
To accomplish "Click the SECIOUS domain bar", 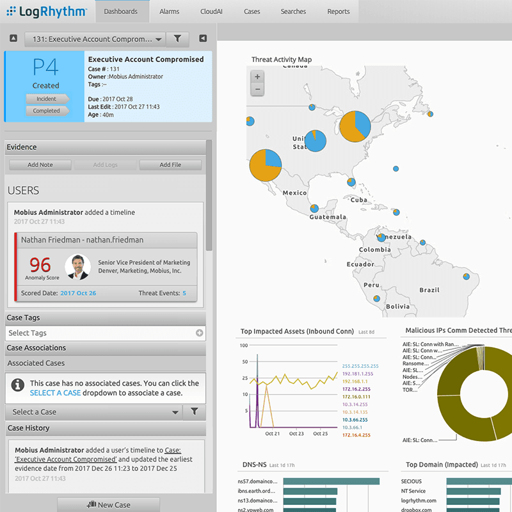I will pos(479,481).
